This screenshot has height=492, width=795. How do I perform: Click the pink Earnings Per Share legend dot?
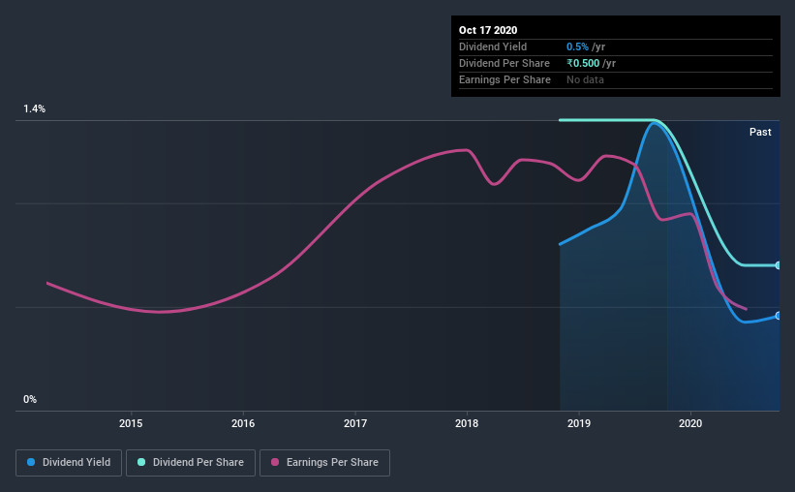(x=275, y=462)
